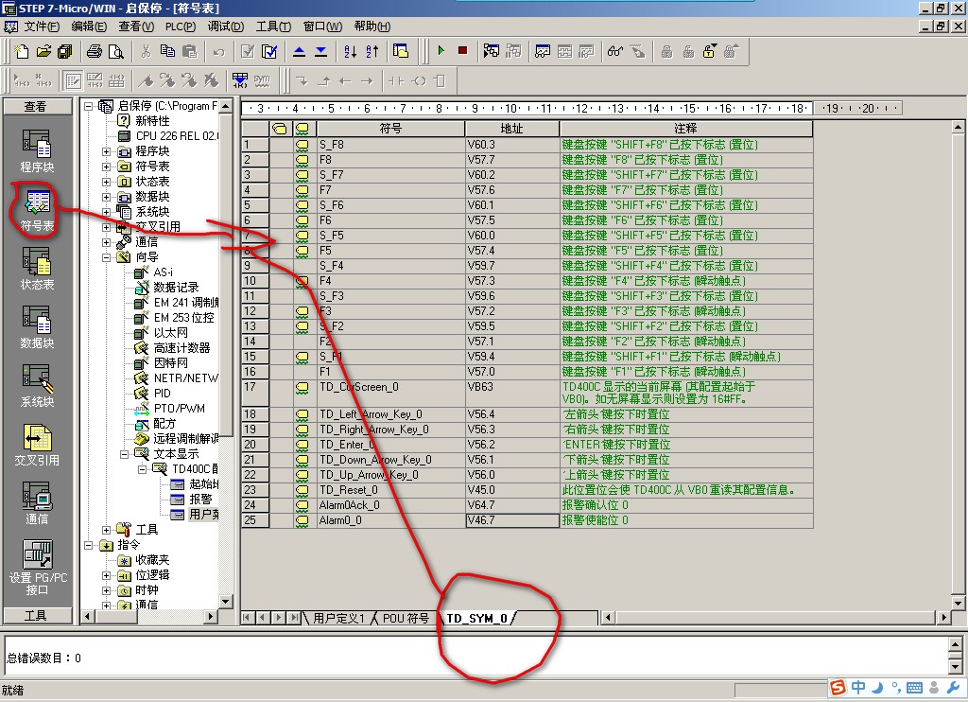Open Cross Reference from the navigation bar

(x=37, y=439)
